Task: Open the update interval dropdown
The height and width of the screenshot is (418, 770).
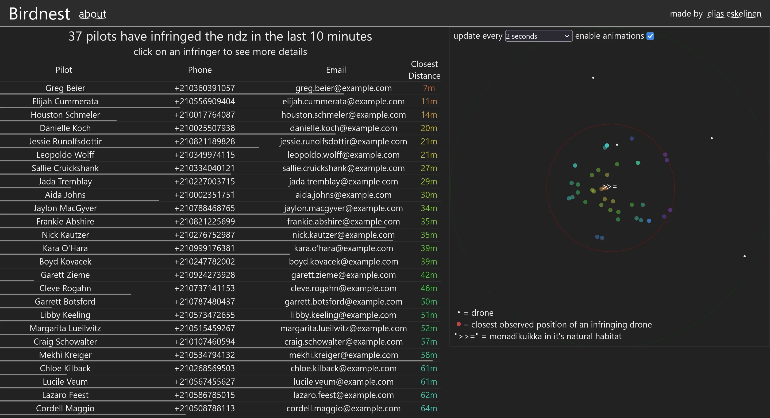Action: (x=538, y=36)
